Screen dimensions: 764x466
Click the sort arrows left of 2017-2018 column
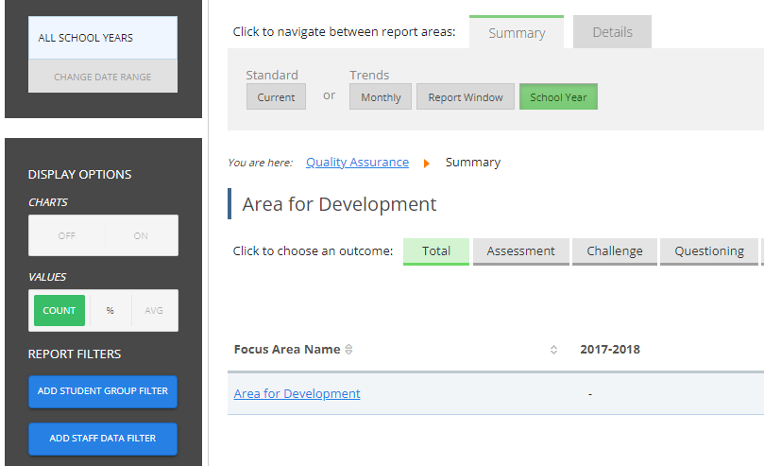pos(553,350)
